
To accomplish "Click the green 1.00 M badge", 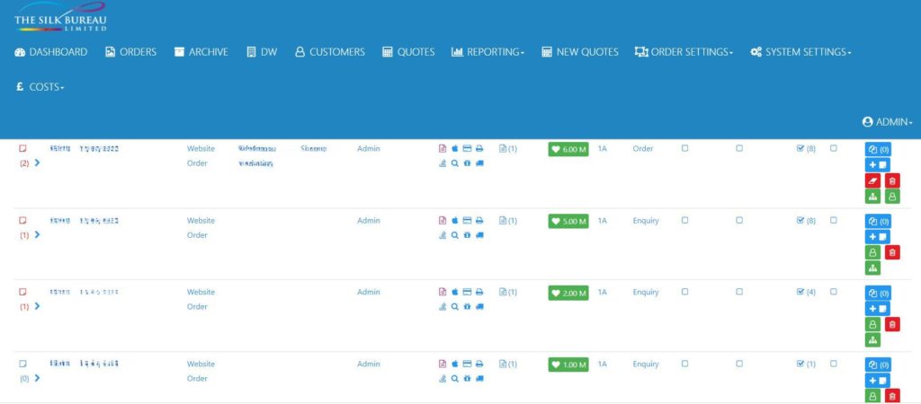I will 568,364.
